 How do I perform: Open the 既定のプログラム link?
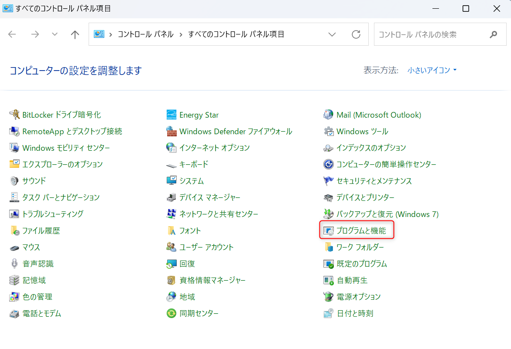[x=362, y=264]
